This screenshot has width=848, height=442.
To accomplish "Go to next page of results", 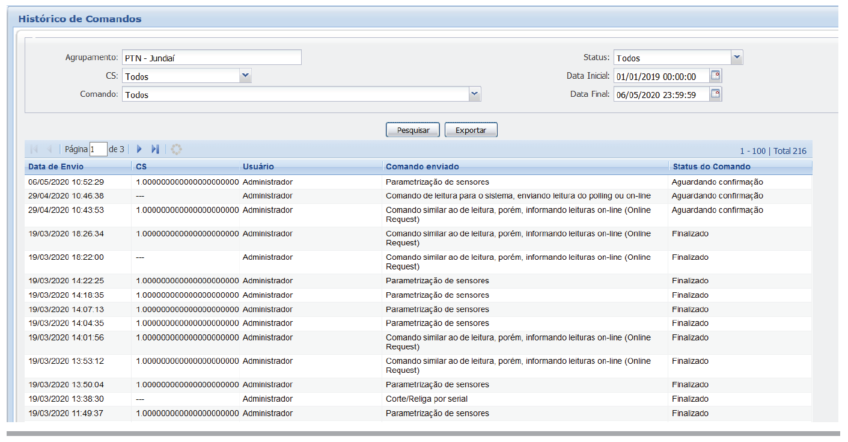I will 139,149.
